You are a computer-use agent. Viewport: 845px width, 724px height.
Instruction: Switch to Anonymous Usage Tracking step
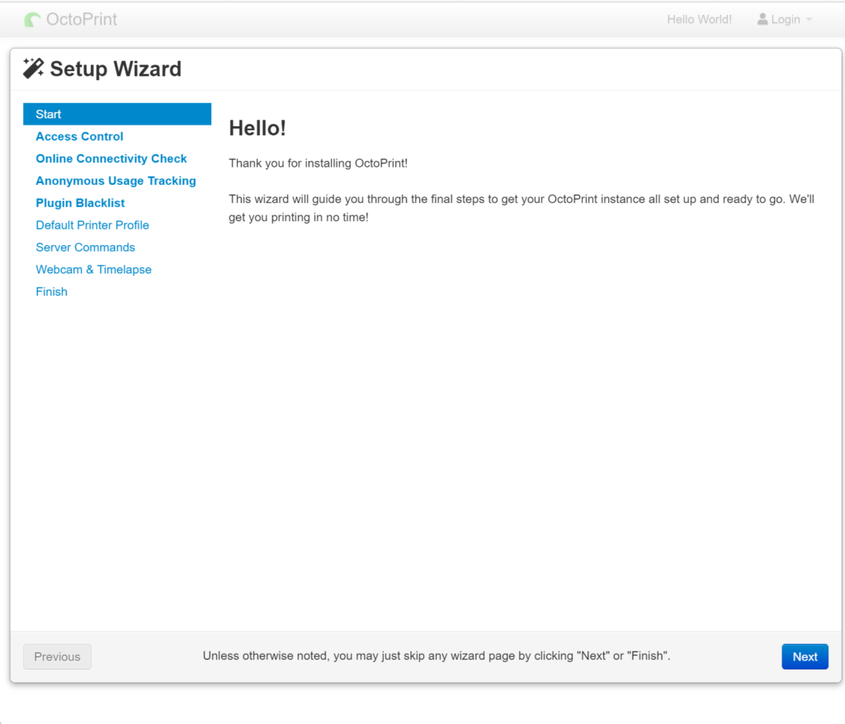point(116,181)
